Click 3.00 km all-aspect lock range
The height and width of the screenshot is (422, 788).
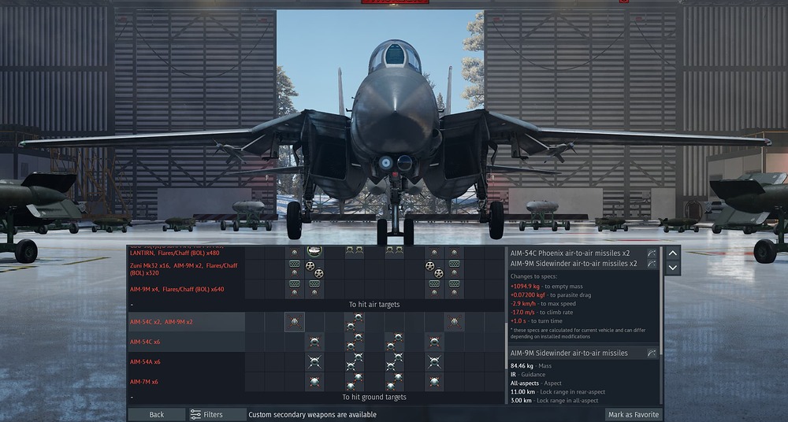554,401
